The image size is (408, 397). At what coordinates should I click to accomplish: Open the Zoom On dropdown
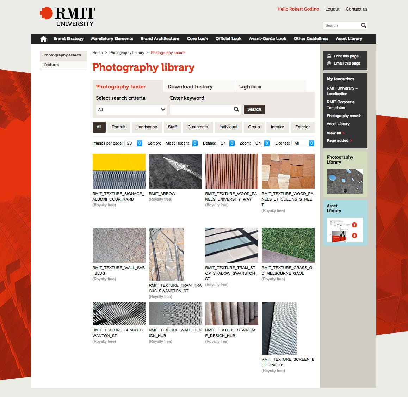point(261,143)
